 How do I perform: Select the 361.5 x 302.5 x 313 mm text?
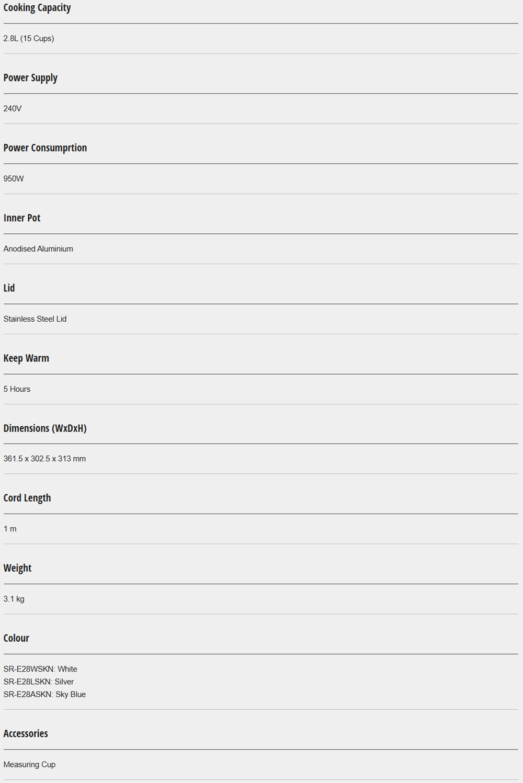click(x=44, y=459)
